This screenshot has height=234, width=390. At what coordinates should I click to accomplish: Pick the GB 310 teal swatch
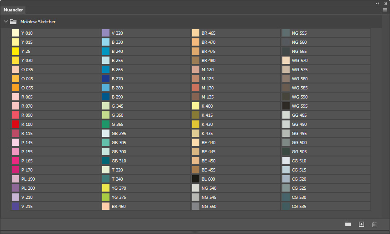coord(106,161)
